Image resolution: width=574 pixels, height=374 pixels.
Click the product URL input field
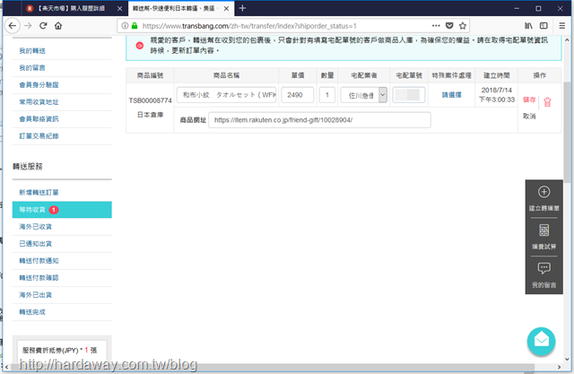[319, 120]
